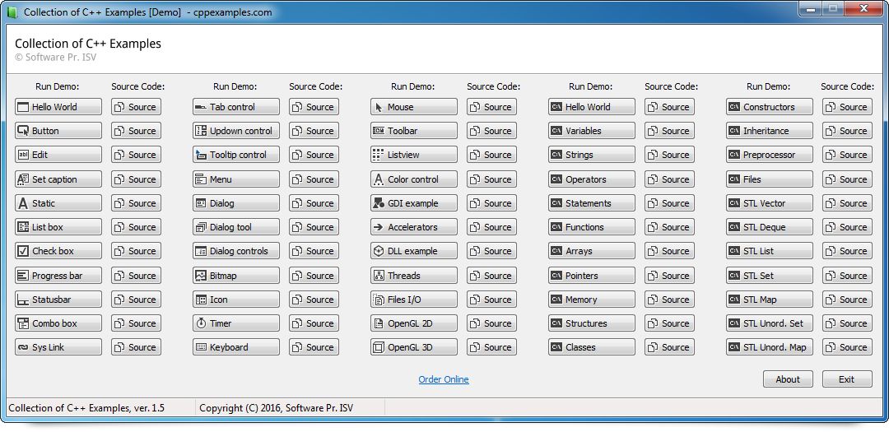This screenshot has width=889, height=432.
Task: View Source for the Constructors demo
Action: click(847, 107)
